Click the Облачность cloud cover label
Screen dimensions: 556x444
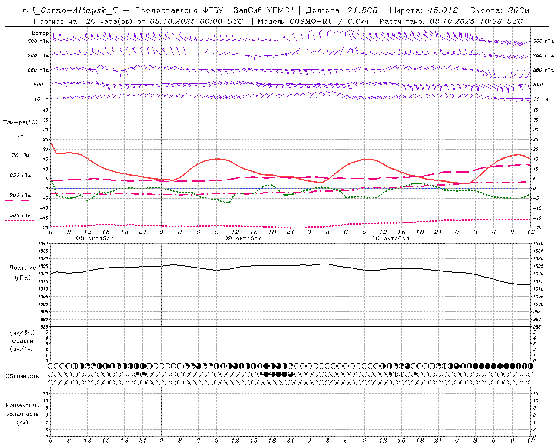point(22,376)
